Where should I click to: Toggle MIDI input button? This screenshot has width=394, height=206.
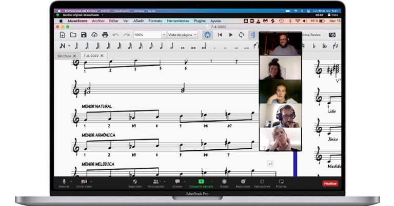(x=207, y=35)
